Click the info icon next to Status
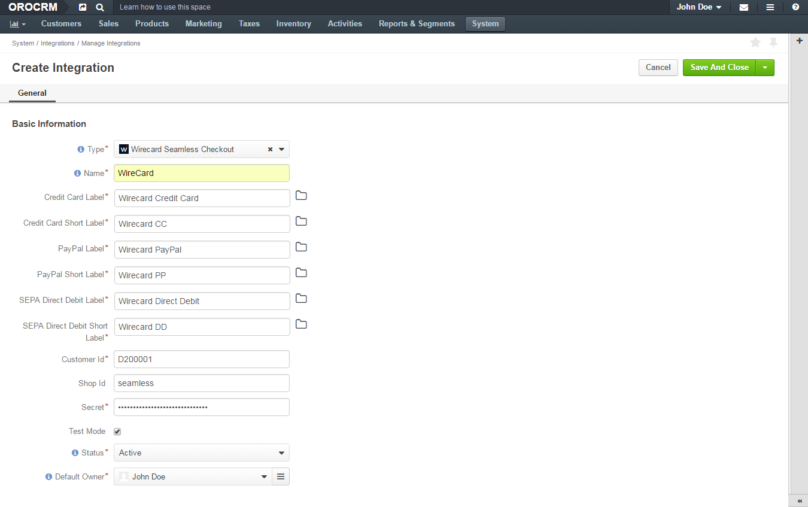This screenshot has width=808, height=507. (75, 453)
